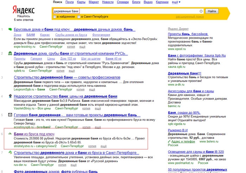Open 'Готовая баня деревянная' result
Viewport: 246px width, 173px height.
pyautogui.click(x=77, y=115)
